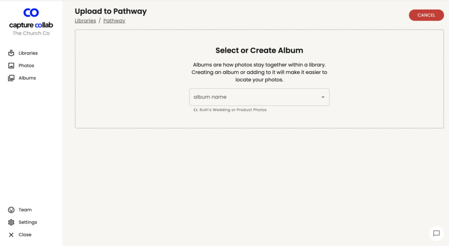The image size is (449, 246).
Task: Click the Photos picture icon
Action: pyautogui.click(x=11, y=66)
